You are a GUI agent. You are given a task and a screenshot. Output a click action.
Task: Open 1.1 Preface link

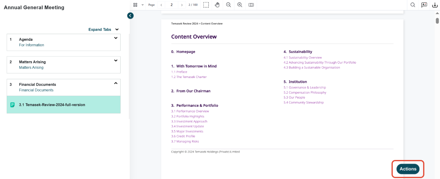[179, 72]
